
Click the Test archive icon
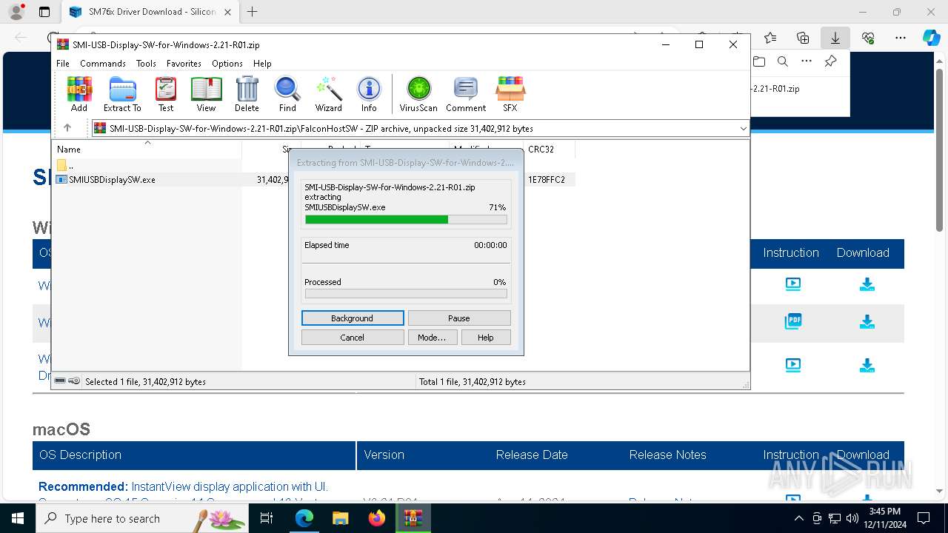[166, 94]
